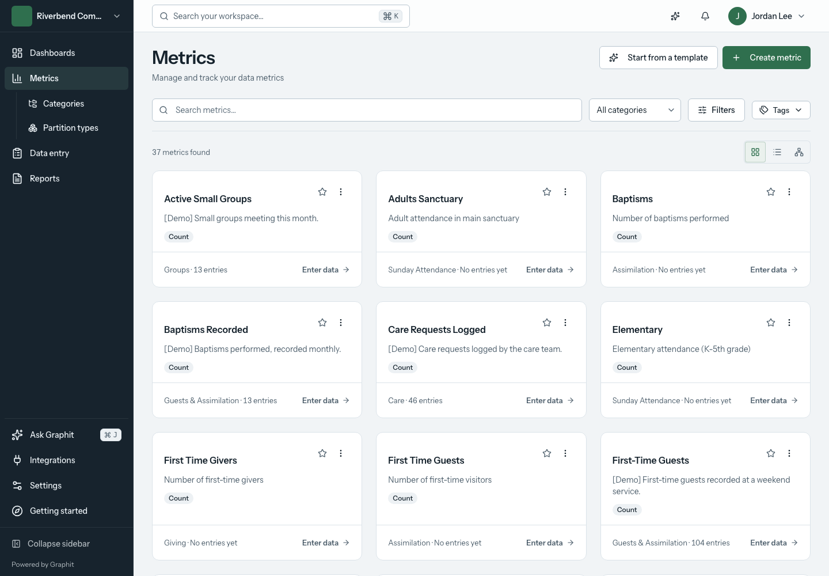Star the Baptisms metric card
Viewport: 829px width, 576px height.
click(771, 192)
